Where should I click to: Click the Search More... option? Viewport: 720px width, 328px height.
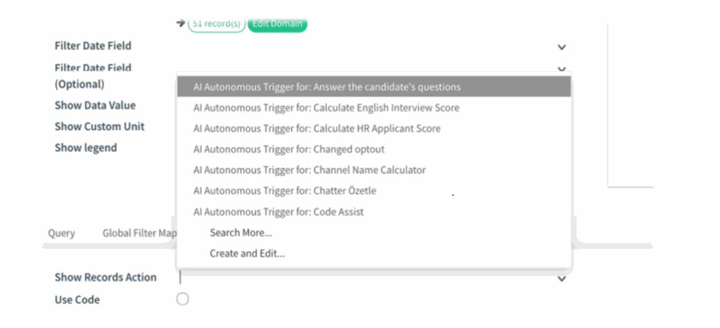[241, 233]
